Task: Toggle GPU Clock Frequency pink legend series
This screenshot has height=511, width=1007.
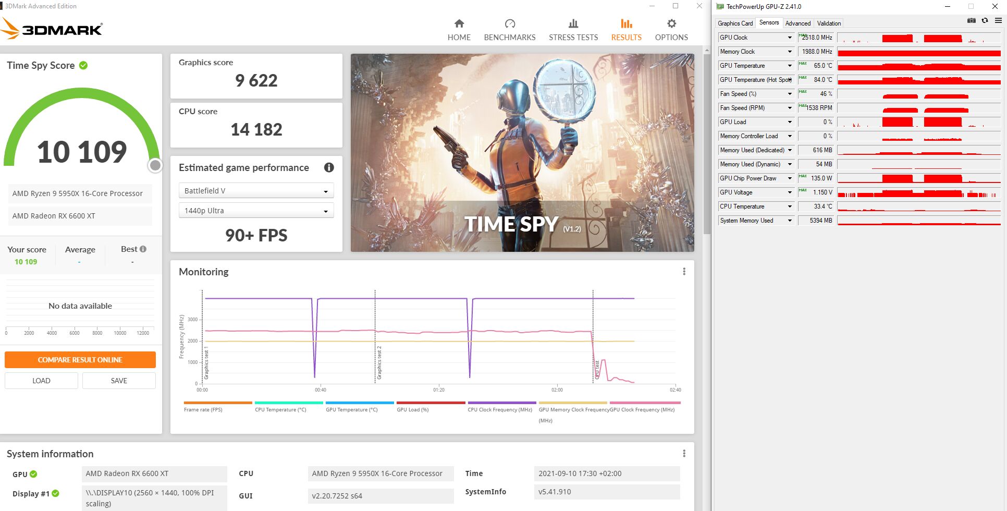Action: [645, 407]
